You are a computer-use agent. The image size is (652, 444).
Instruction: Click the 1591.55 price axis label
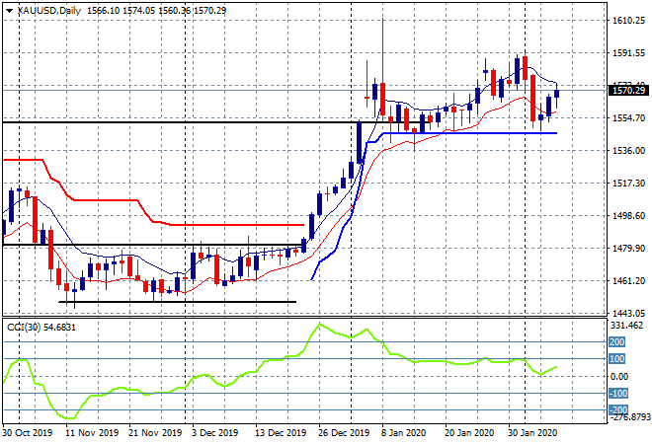pyautogui.click(x=628, y=52)
